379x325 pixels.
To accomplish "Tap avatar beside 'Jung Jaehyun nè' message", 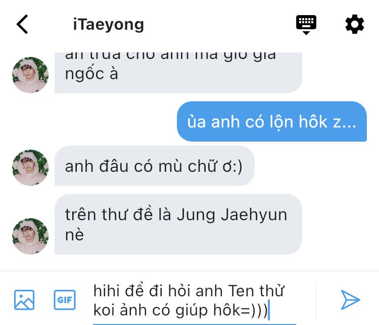I will click(30, 236).
